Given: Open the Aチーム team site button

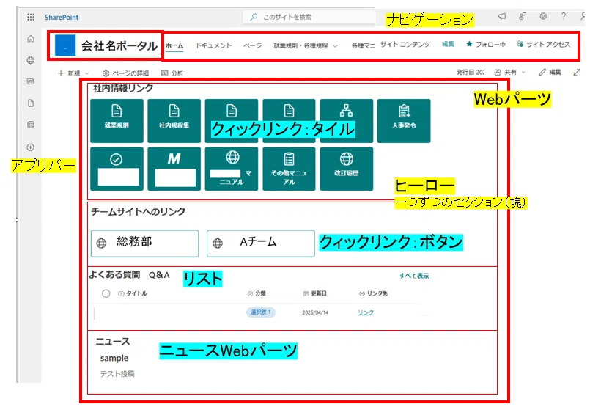Looking at the screenshot, I should coord(261,243).
